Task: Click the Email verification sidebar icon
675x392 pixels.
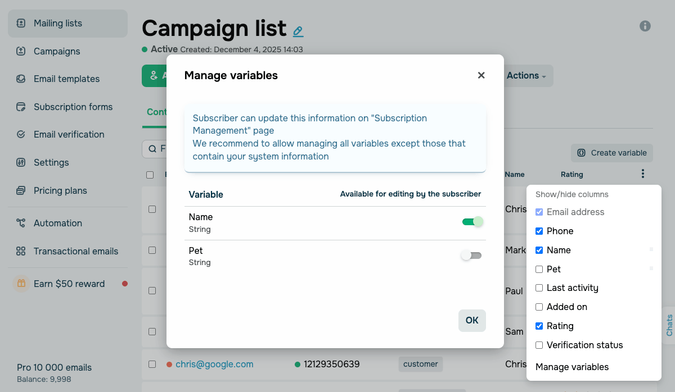Action: (x=21, y=135)
